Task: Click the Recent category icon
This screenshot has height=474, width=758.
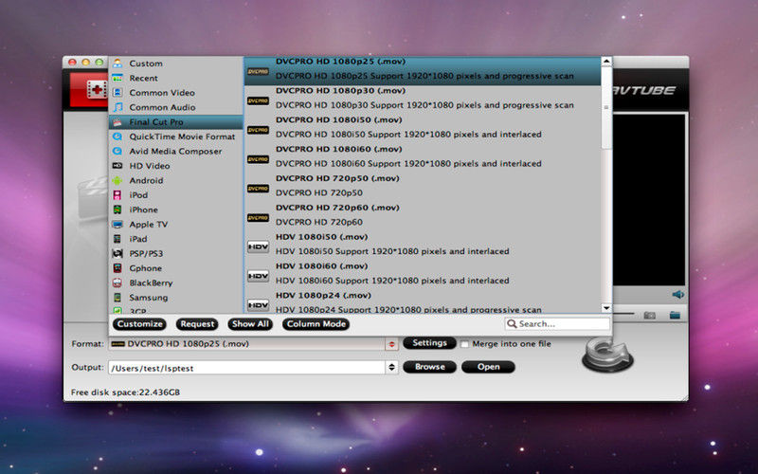Action: pyautogui.click(x=117, y=78)
